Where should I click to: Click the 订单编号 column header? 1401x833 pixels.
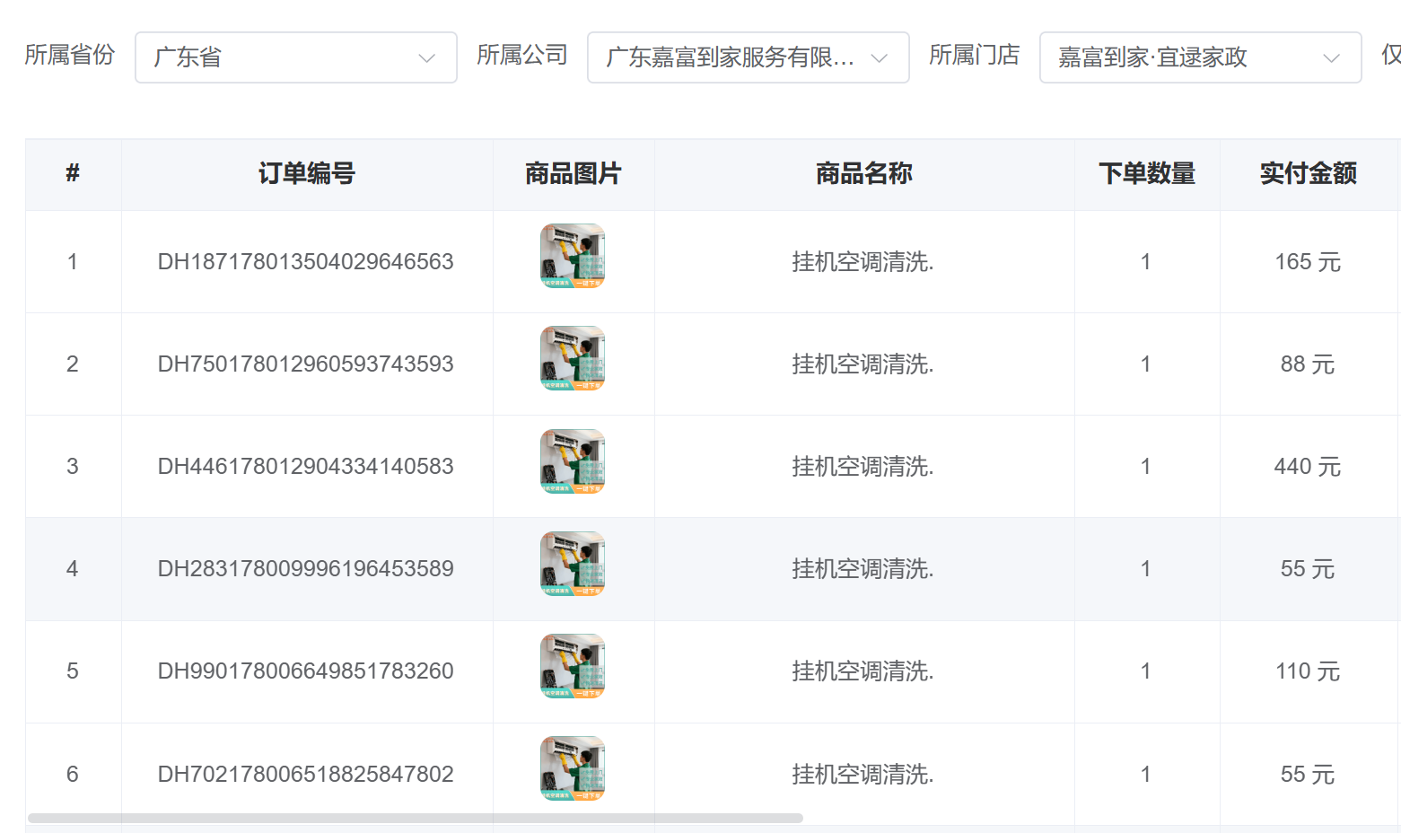pos(307,173)
